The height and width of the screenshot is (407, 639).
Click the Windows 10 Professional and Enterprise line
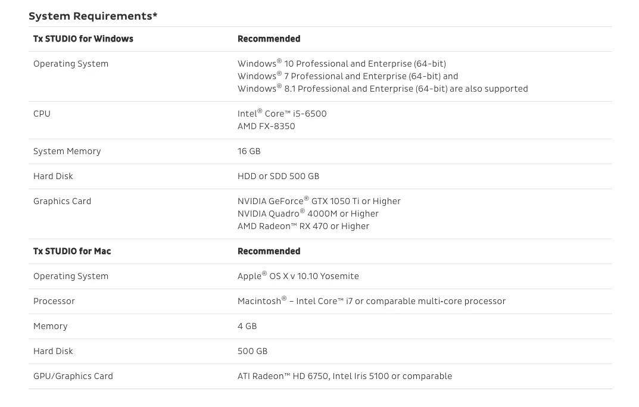tap(342, 64)
